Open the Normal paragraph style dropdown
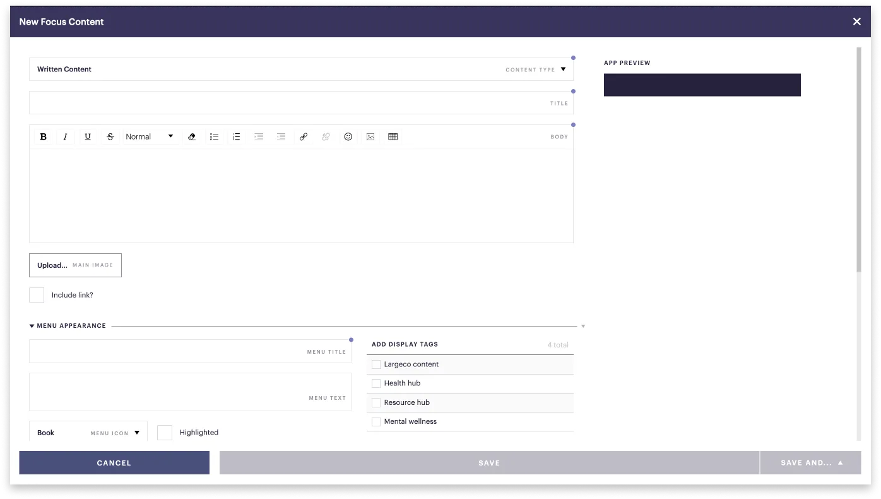881x499 pixels. coord(150,137)
